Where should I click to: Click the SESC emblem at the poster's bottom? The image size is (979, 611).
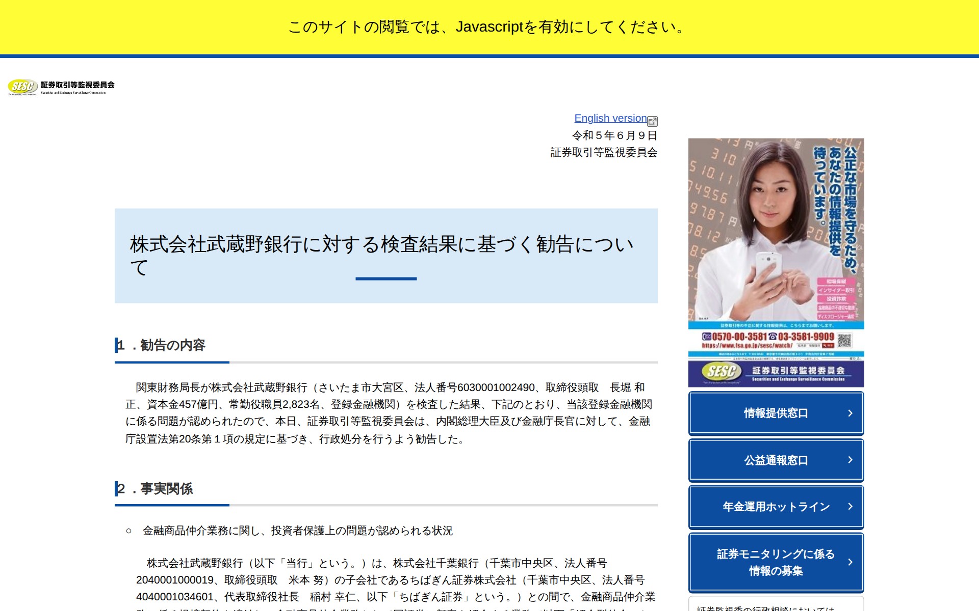721,372
